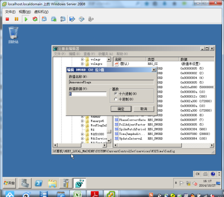Launch PowerShell from guest taskbar

pyautogui.click(x=39, y=183)
